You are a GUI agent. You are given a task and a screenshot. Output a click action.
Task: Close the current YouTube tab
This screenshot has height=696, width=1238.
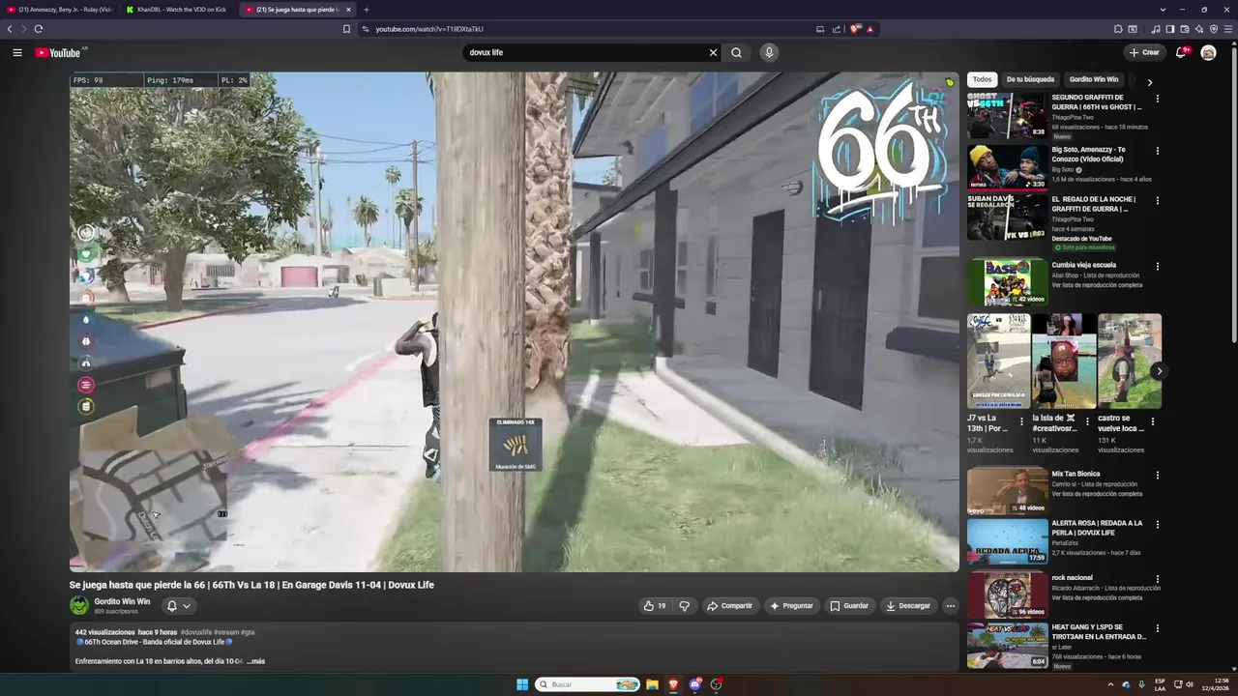tap(348, 10)
